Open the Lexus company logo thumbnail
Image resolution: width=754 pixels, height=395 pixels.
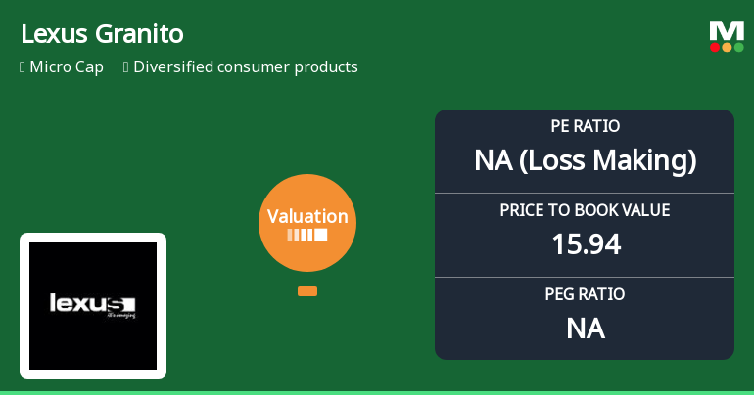click(x=93, y=305)
